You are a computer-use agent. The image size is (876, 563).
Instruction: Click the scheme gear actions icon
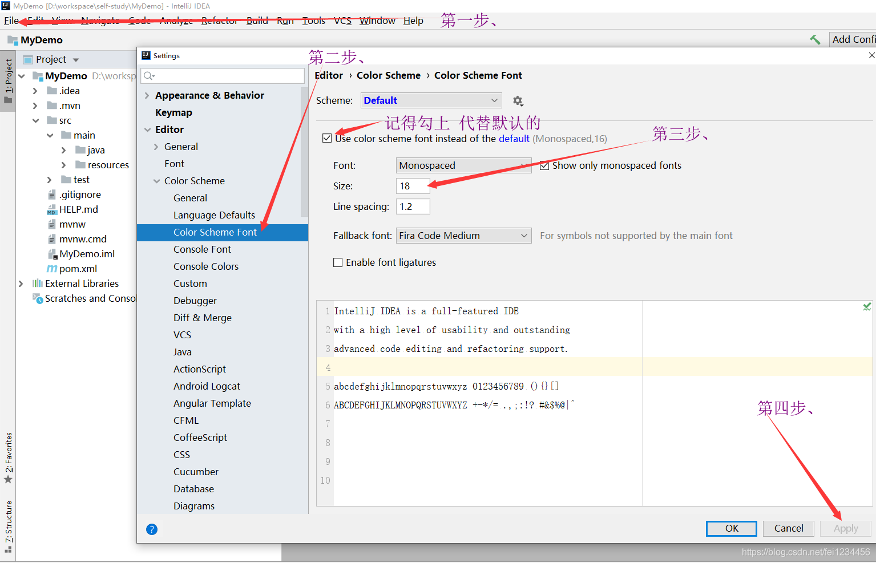click(518, 101)
